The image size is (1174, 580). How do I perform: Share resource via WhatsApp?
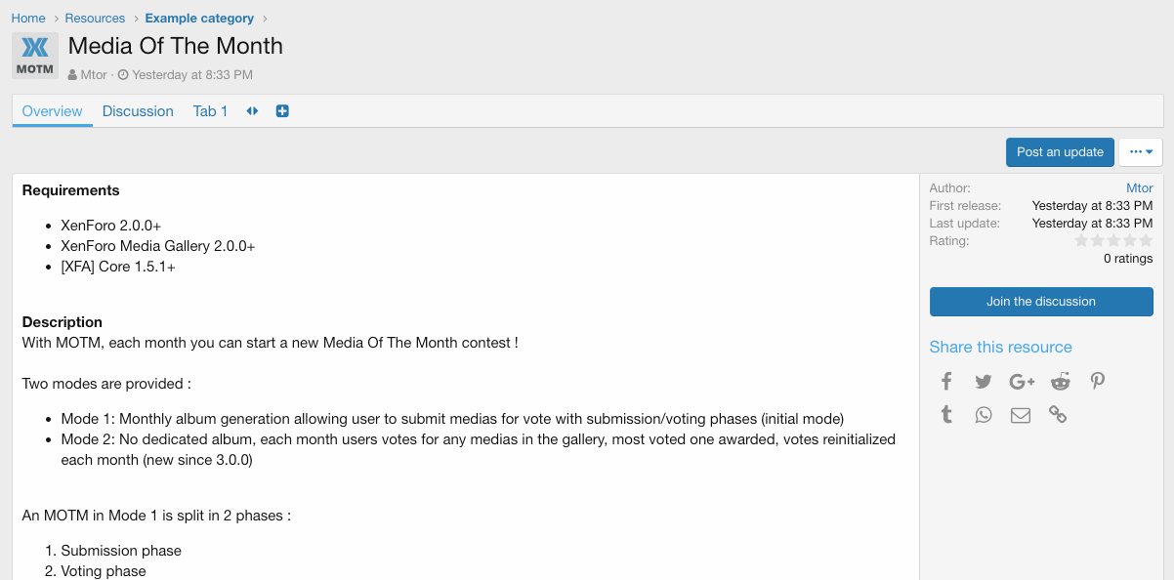coord(984,415)
